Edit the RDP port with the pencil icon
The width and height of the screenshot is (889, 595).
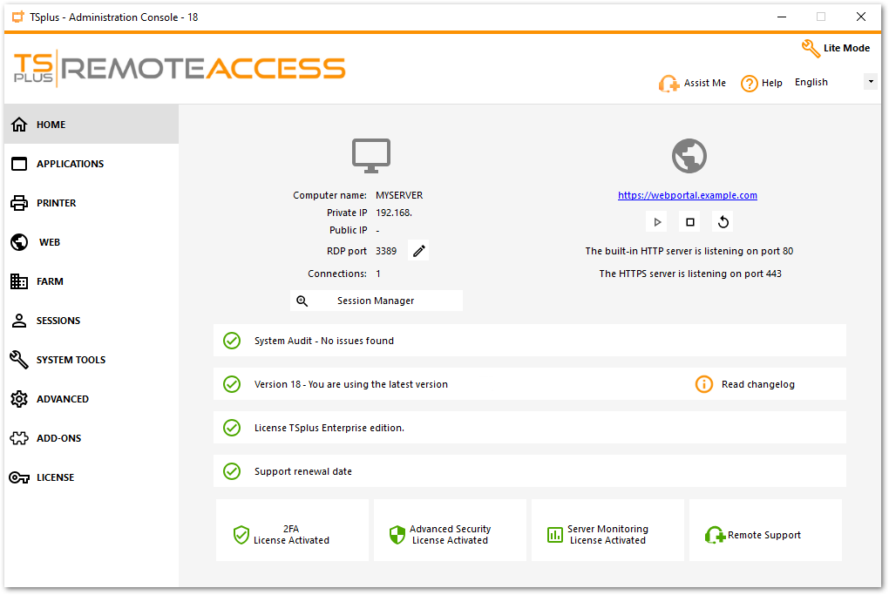point(418,250)
